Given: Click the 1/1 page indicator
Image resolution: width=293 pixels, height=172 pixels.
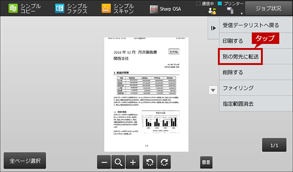Looking at the screenshot, I should pyautogui.click(x=274, y=145).
